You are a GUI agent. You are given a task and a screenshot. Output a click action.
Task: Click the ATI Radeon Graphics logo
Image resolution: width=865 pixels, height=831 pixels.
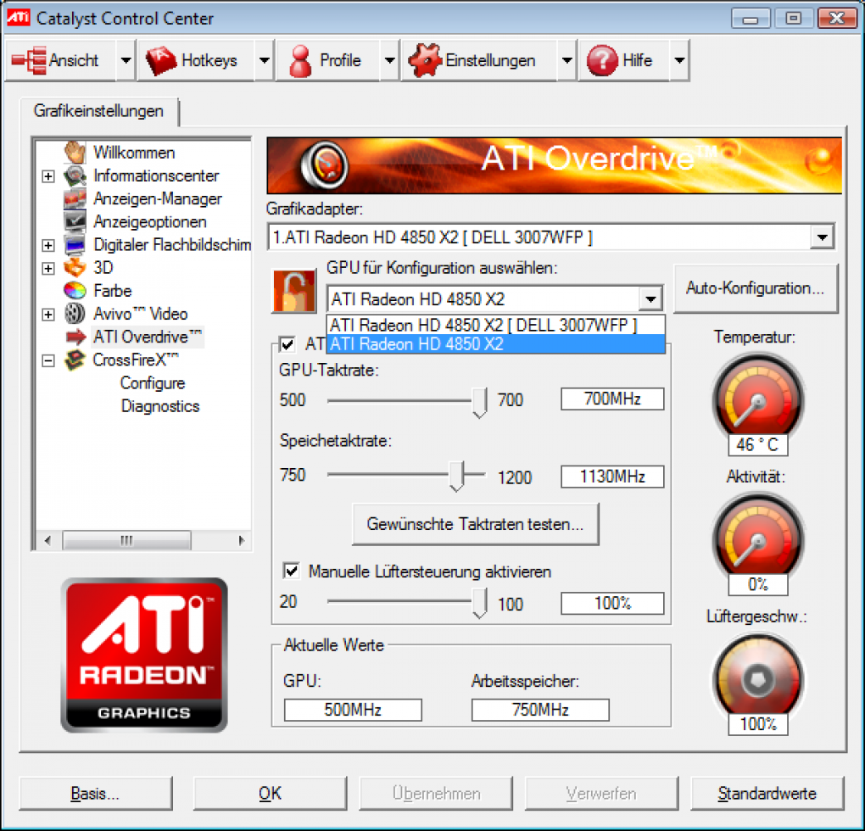pos(144,655)
